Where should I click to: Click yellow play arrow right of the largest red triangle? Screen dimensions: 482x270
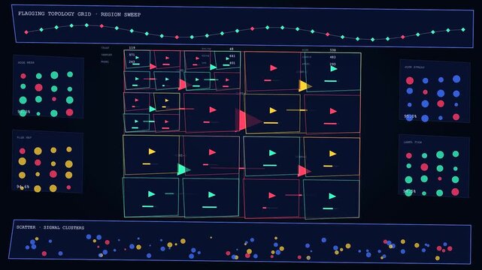point(273,110)
